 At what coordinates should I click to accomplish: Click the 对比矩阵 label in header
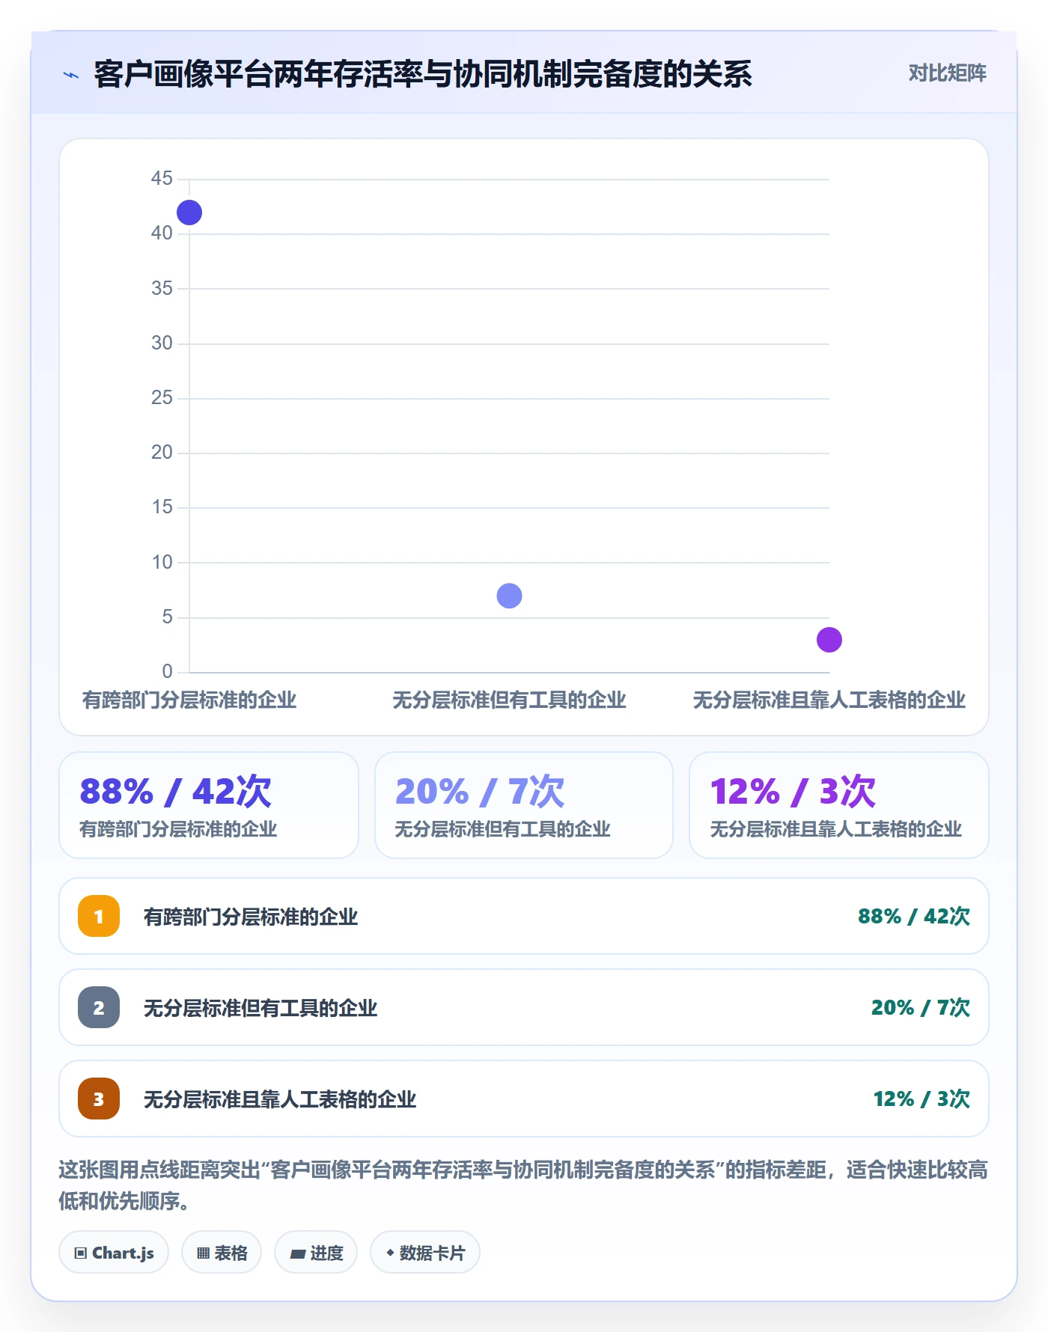pos(947,73)
